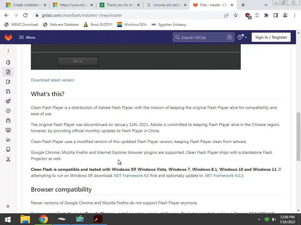This screenshot has height=225, width=301.
Task: Open Deployments sidebar icon
Action: pyautogui.click(x=8, y=111)
